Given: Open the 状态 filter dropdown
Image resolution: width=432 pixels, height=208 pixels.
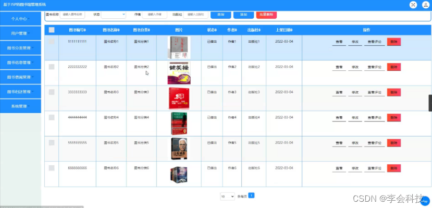Looking at the screenshot, I should coord(114,14).
